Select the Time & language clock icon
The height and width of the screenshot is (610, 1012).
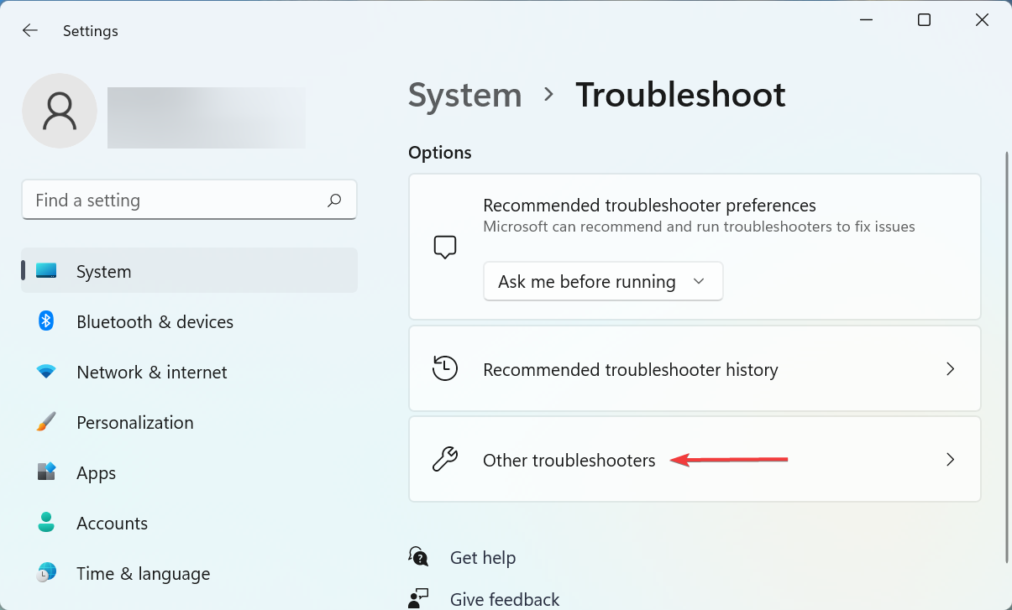[45, 573]
